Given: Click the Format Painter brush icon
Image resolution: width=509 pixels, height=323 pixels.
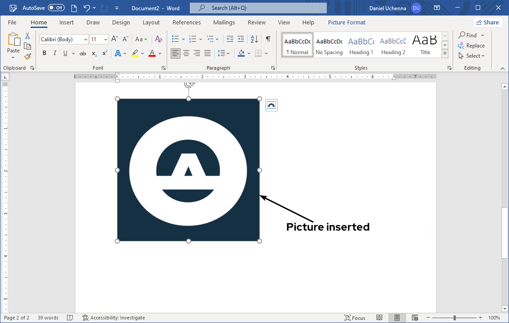Looking at the screenshot, I should [x=27, y=56].
